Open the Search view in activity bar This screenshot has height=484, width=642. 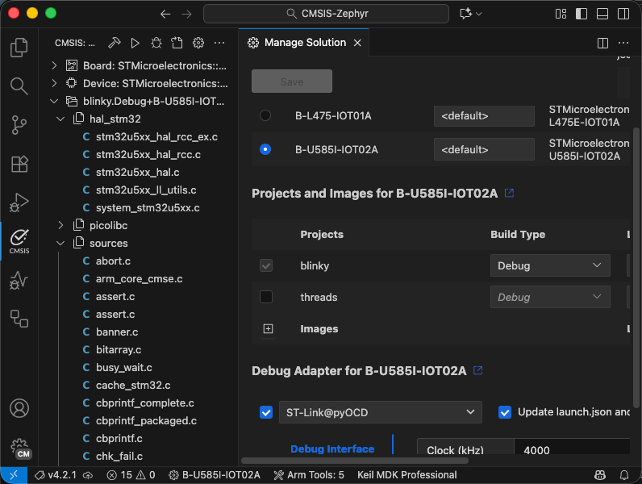pyautogui.click(x=19, y=86)
